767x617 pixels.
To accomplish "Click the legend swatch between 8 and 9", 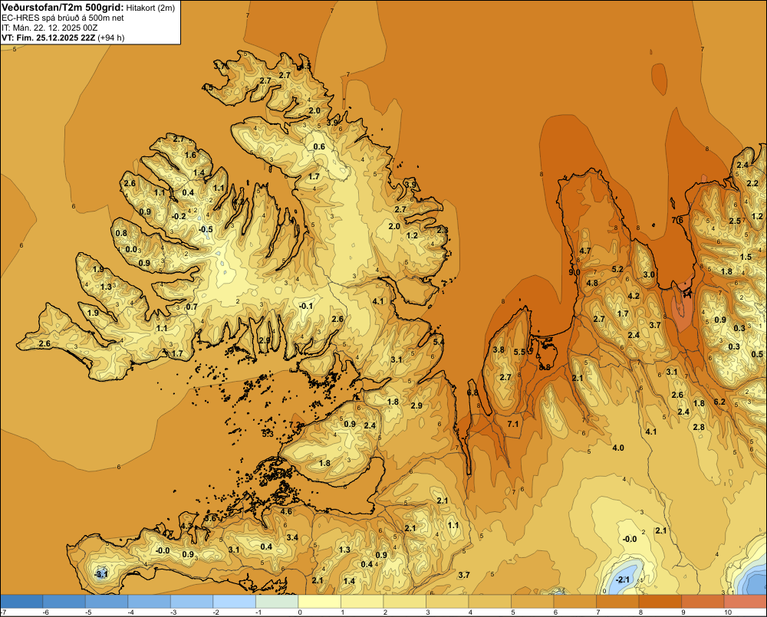I will tap(660, 602).
